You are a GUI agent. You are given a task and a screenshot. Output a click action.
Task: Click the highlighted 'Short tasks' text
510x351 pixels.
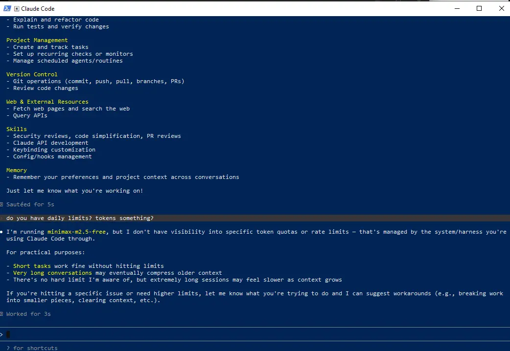click(x=32, y=266)
